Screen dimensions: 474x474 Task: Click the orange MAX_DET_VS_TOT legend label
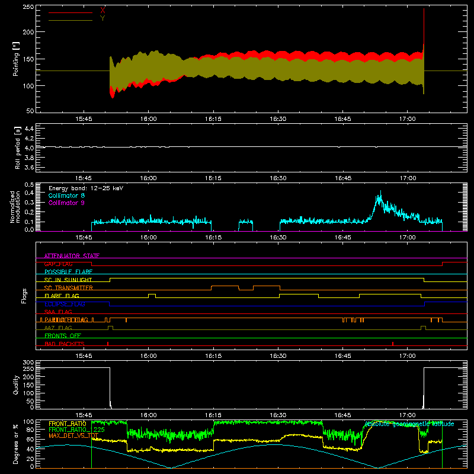(x=73, y=435)
